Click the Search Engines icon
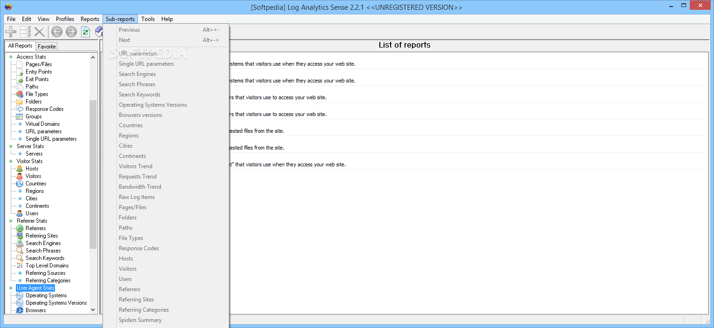 pyautogui.click(x=20, y=243)
